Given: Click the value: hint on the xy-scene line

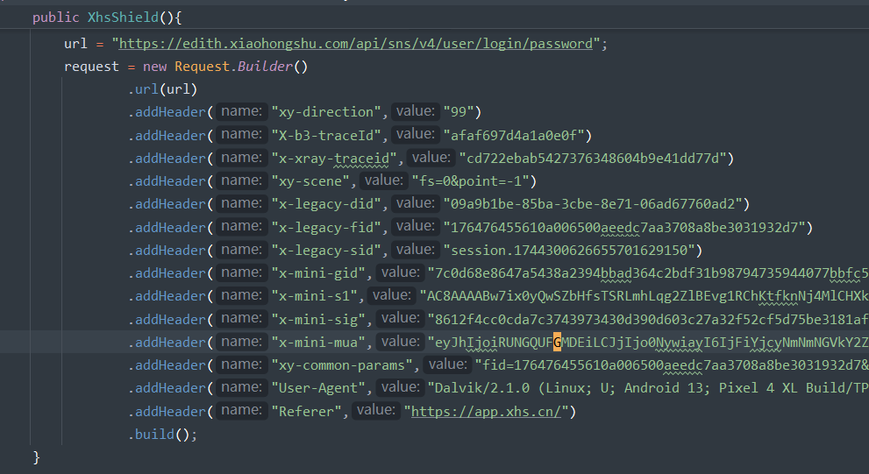Looking at the screenshot, I should pyautogui.click(x=383, y=180).
